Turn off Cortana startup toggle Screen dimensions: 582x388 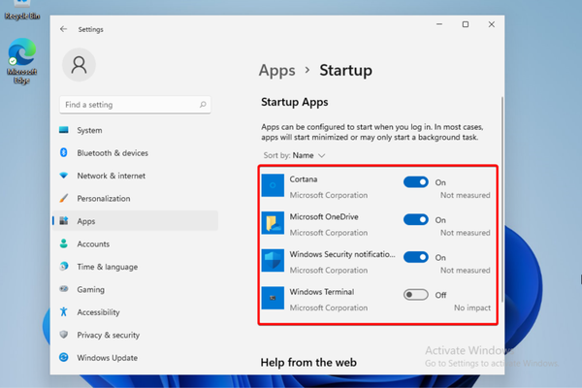(x=415, y=182)
